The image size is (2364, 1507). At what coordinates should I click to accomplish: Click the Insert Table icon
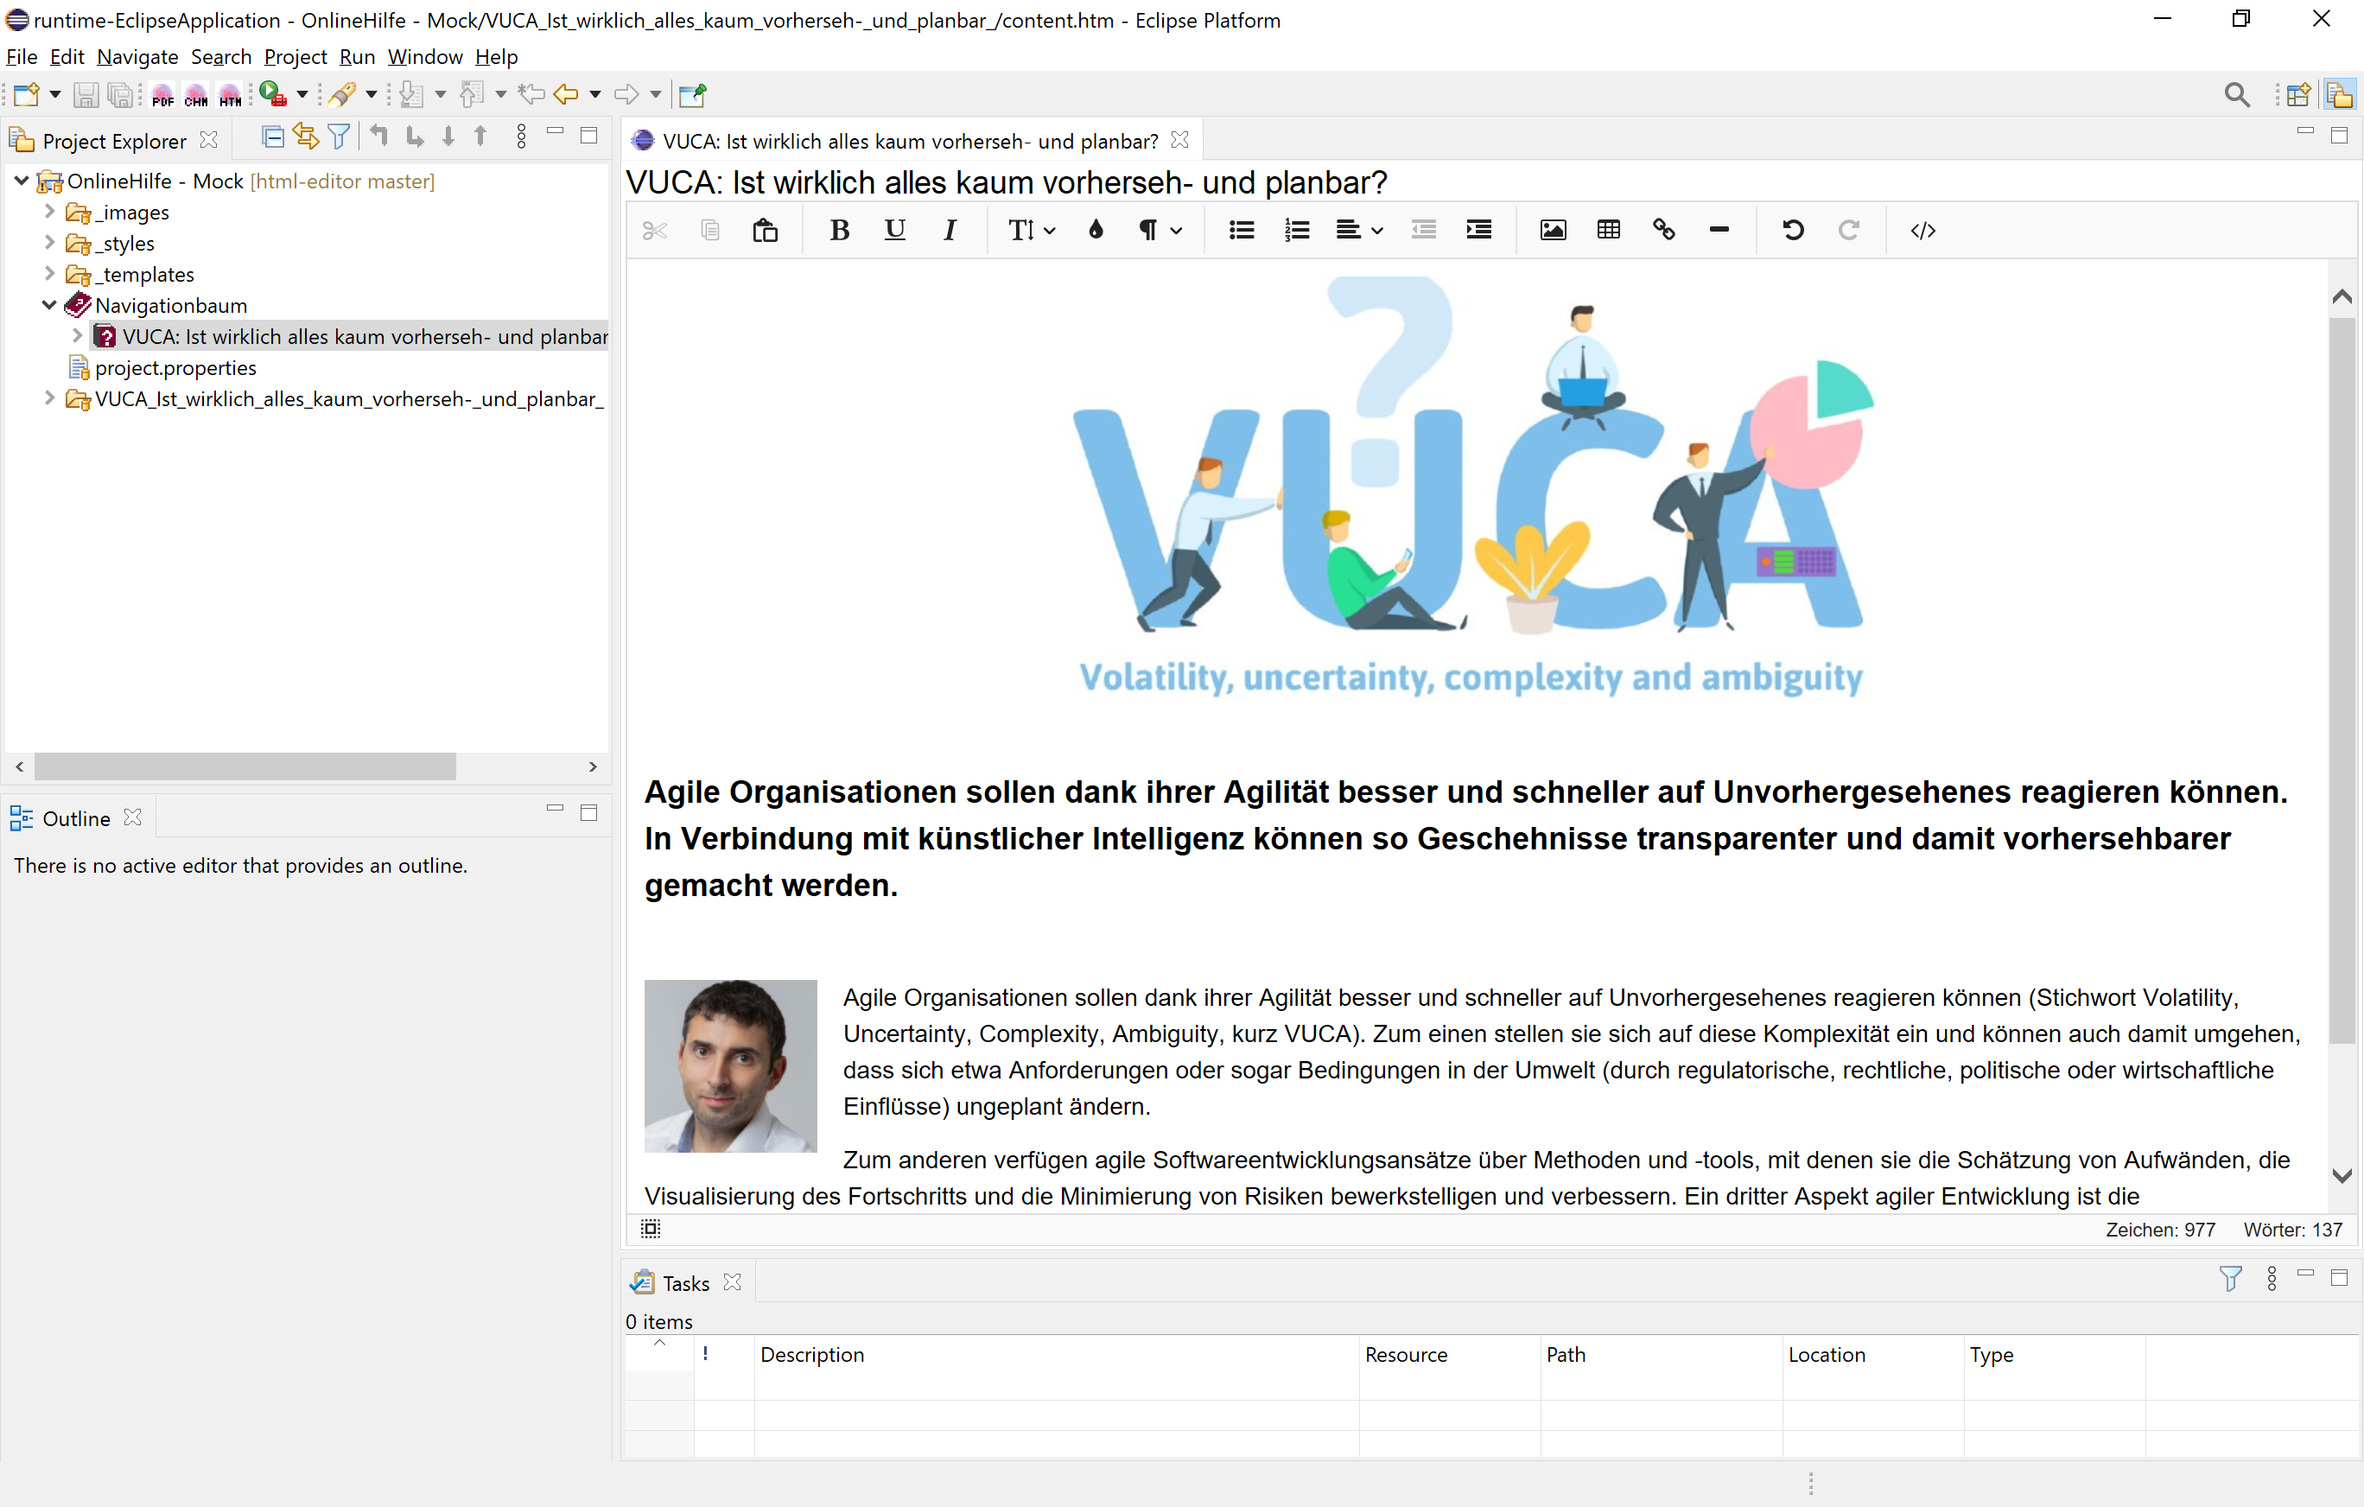coord(1608,230)
